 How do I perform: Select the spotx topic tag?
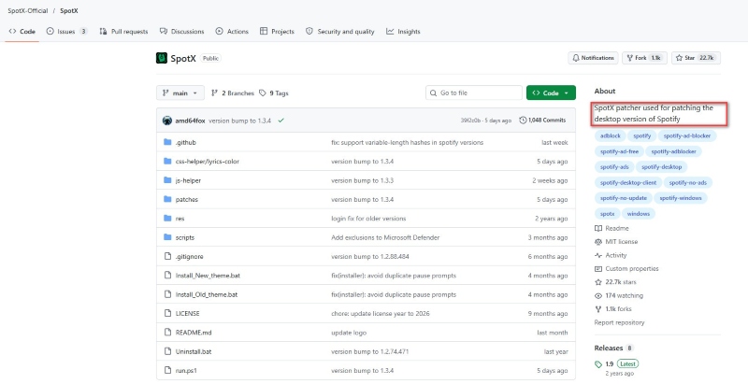607,213
